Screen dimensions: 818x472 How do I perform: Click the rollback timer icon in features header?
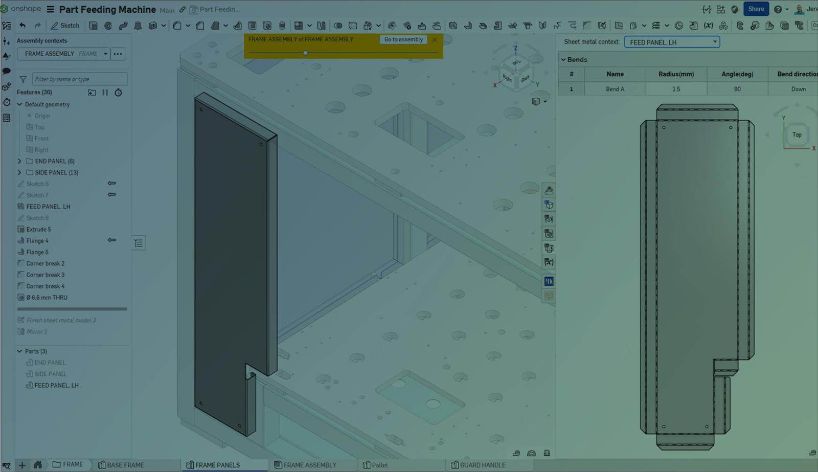coord(118,93)
